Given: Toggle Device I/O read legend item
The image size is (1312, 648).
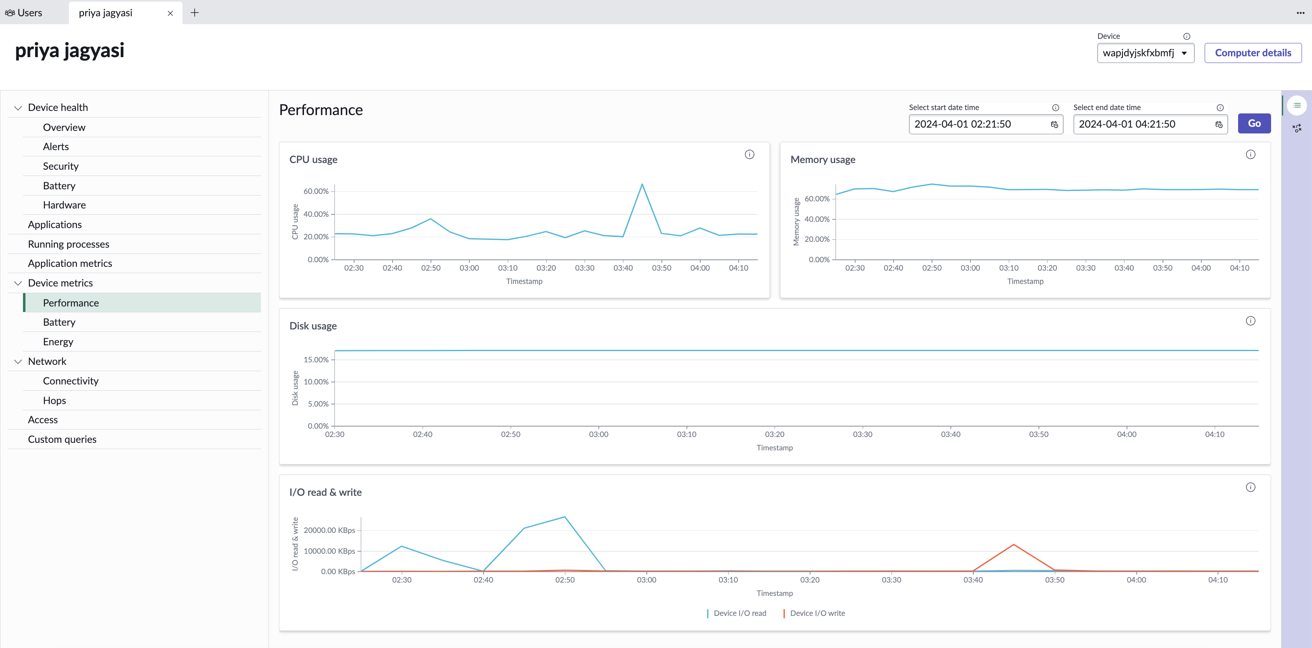Looking at the screenshot, I should pos(737,613).
